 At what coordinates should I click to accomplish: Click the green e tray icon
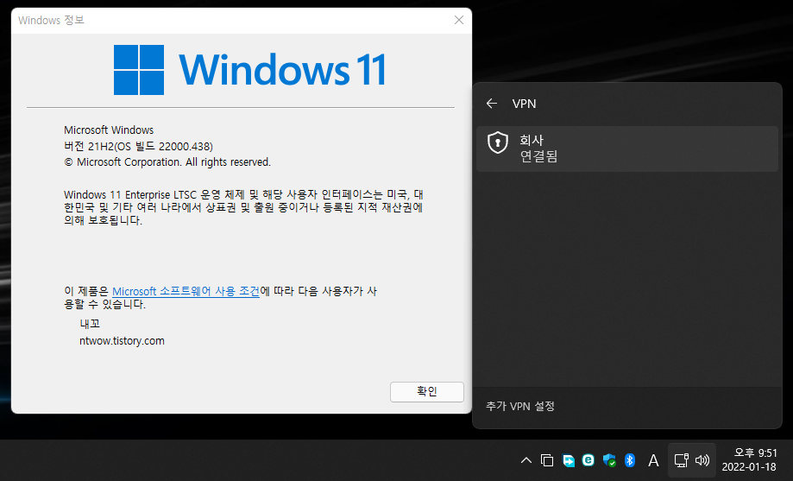coord(588,460)
